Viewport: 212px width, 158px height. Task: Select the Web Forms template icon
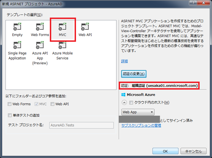(x=40, y=27)
